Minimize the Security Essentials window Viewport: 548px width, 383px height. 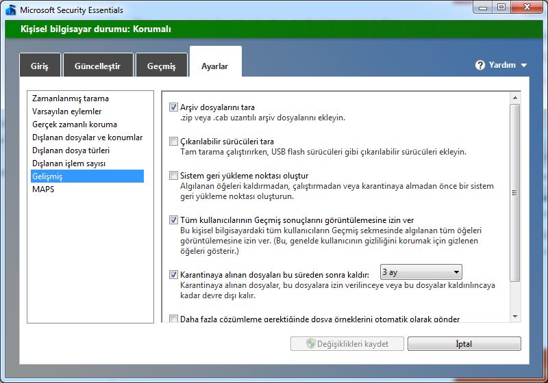coord(483,7)
